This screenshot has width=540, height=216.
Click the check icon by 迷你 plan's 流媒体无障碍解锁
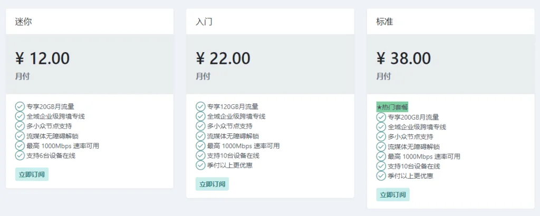point(20,136)
